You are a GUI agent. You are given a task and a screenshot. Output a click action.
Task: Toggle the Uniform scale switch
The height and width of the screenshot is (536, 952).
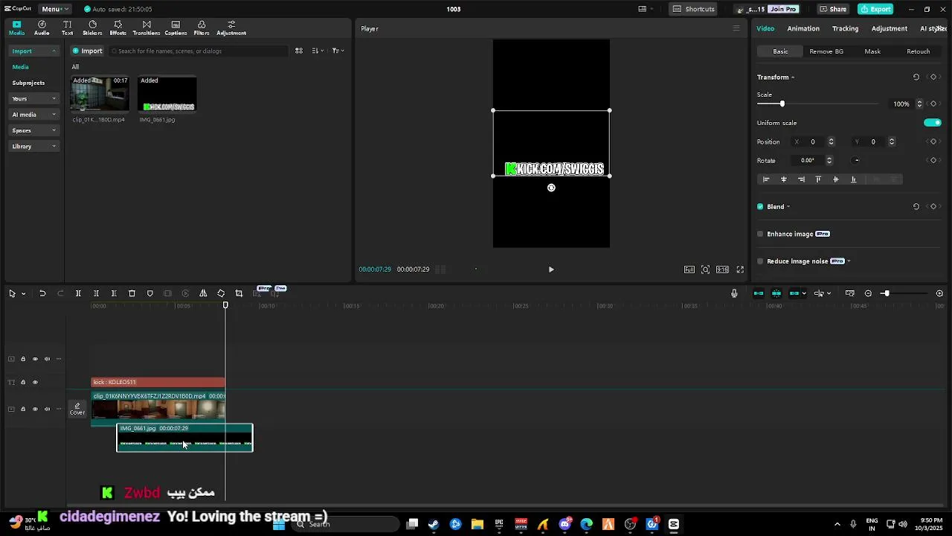933,123
